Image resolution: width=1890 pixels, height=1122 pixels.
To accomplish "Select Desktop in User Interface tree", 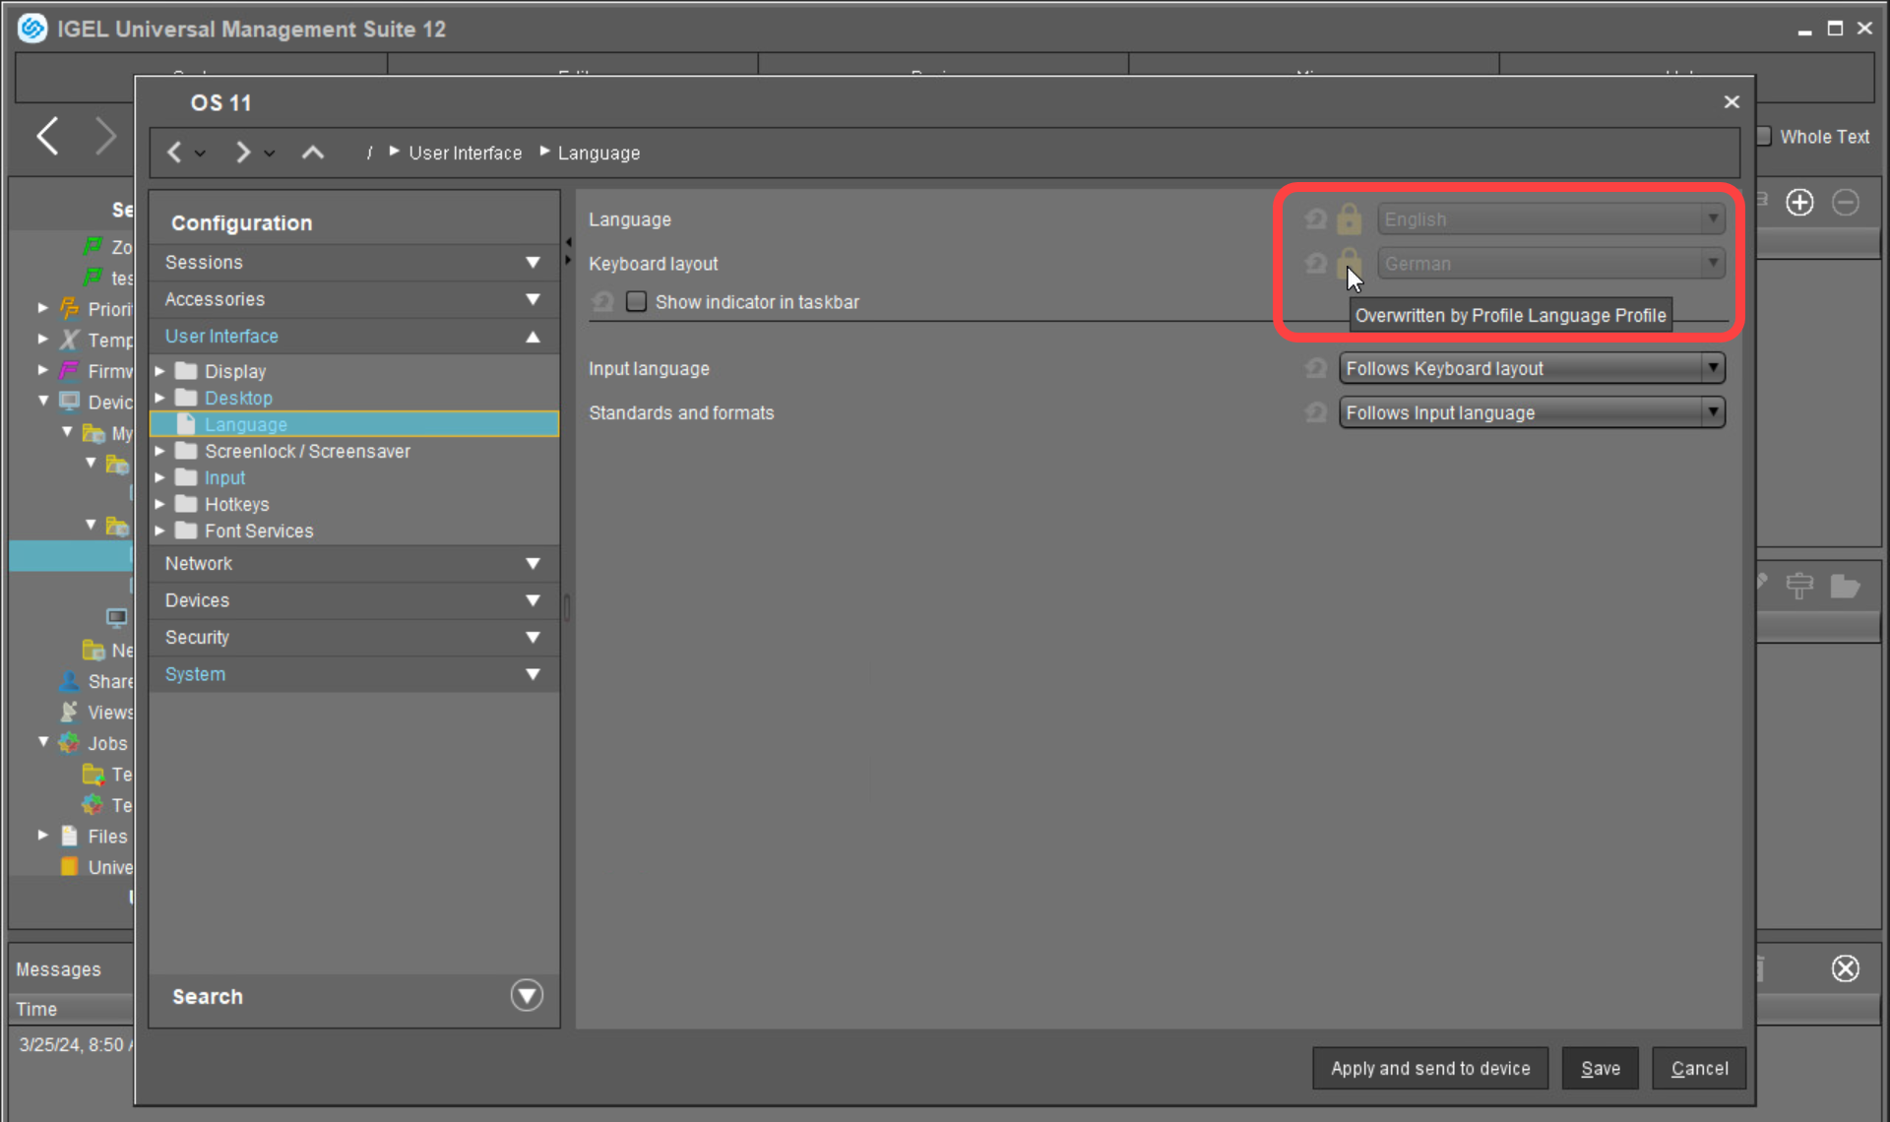I will 238,398.
